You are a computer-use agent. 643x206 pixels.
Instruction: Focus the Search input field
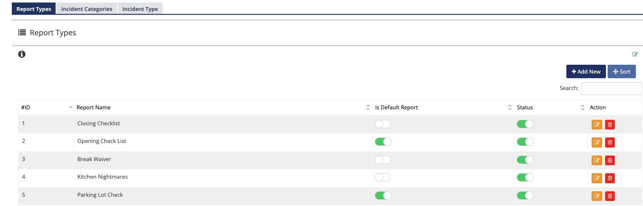pos(611,89)
